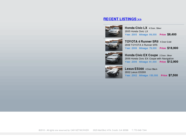Viewport: 186px width, 139px height.
Task: Click '4 Door, Silver' description
Action: [155, 28]
